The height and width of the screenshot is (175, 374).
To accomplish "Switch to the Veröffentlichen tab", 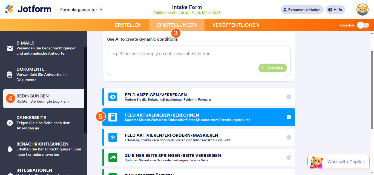I will tap(235, 25).
